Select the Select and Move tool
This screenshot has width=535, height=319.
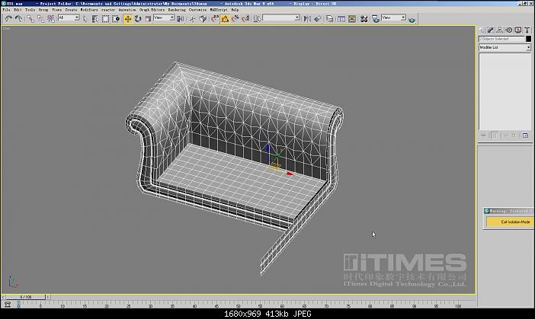[x=128, y=18]
